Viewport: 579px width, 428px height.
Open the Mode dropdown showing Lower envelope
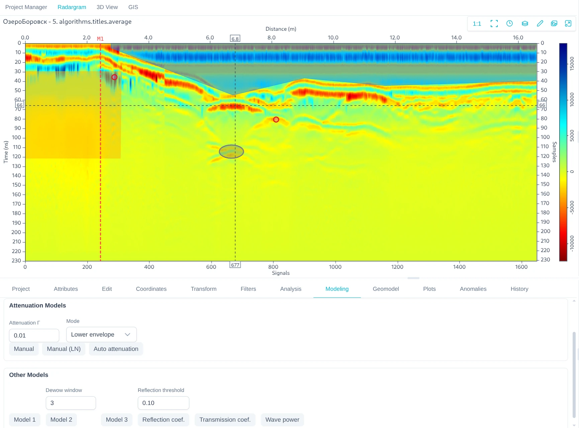[101, 334]
